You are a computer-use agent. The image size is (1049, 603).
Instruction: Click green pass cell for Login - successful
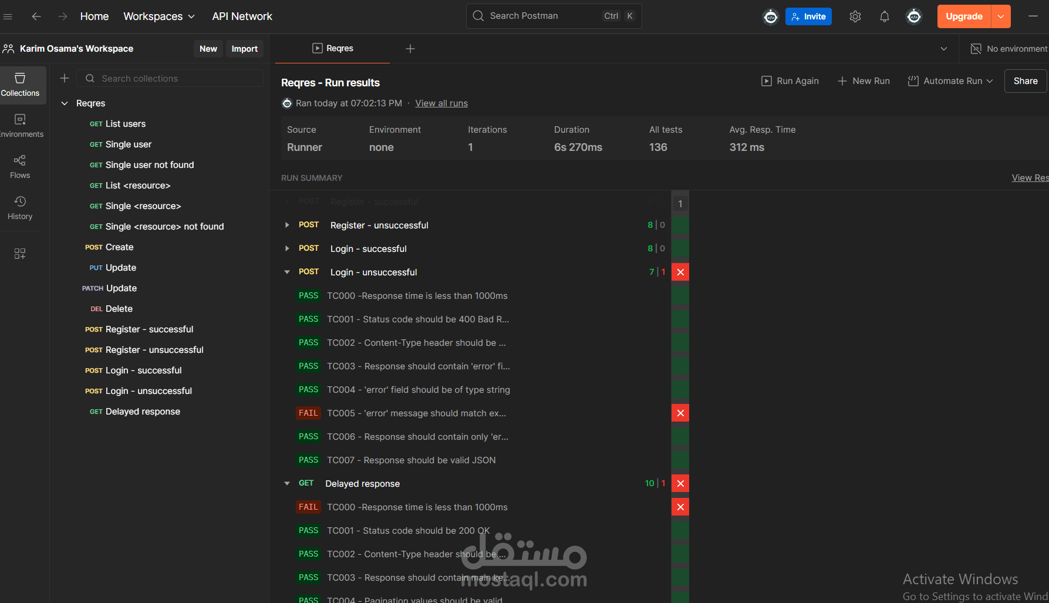(680, 248)
